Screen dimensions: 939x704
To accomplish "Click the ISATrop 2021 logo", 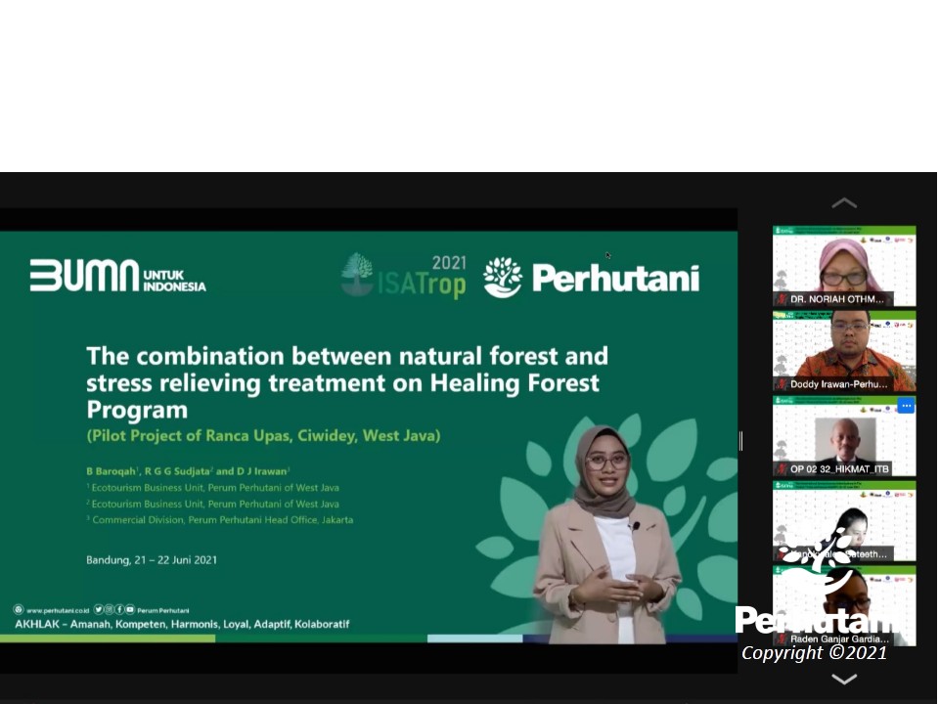I will [x=403, y=276].
